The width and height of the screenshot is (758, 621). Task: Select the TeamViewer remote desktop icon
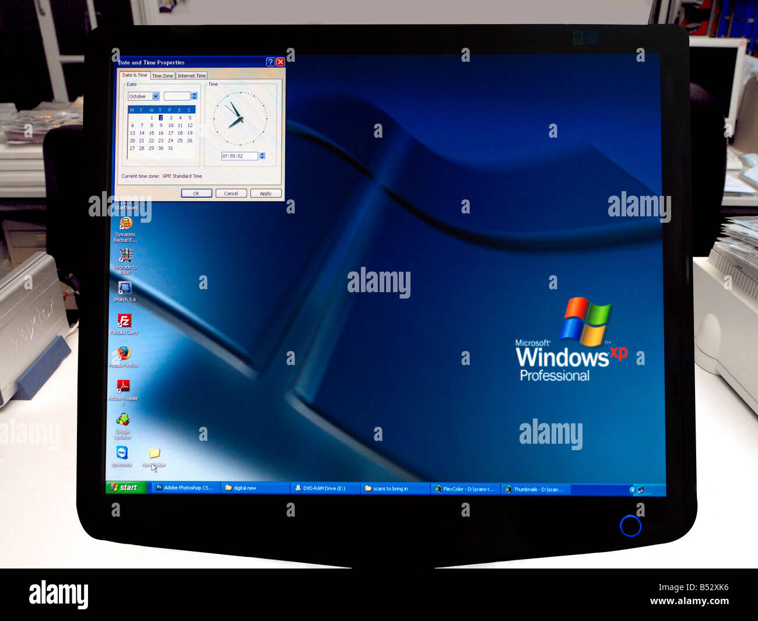122,454
